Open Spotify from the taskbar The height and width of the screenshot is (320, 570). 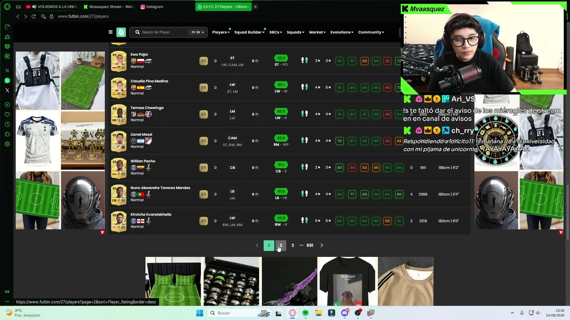click(305, 313)
